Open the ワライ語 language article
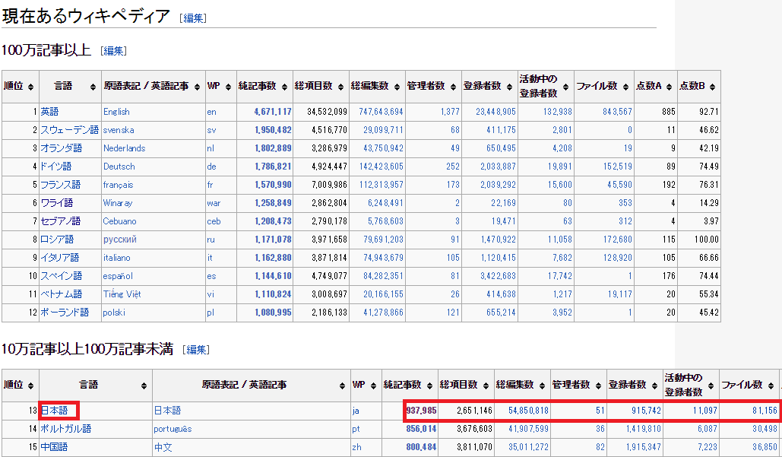This screenshot has width=782, height=457. (57, 203)
